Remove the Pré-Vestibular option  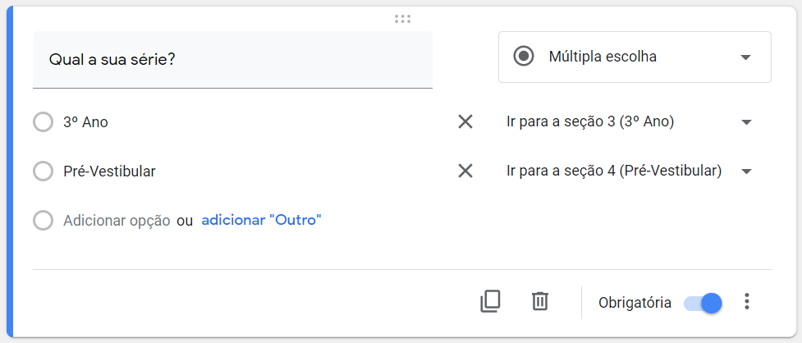coord(465,171)
